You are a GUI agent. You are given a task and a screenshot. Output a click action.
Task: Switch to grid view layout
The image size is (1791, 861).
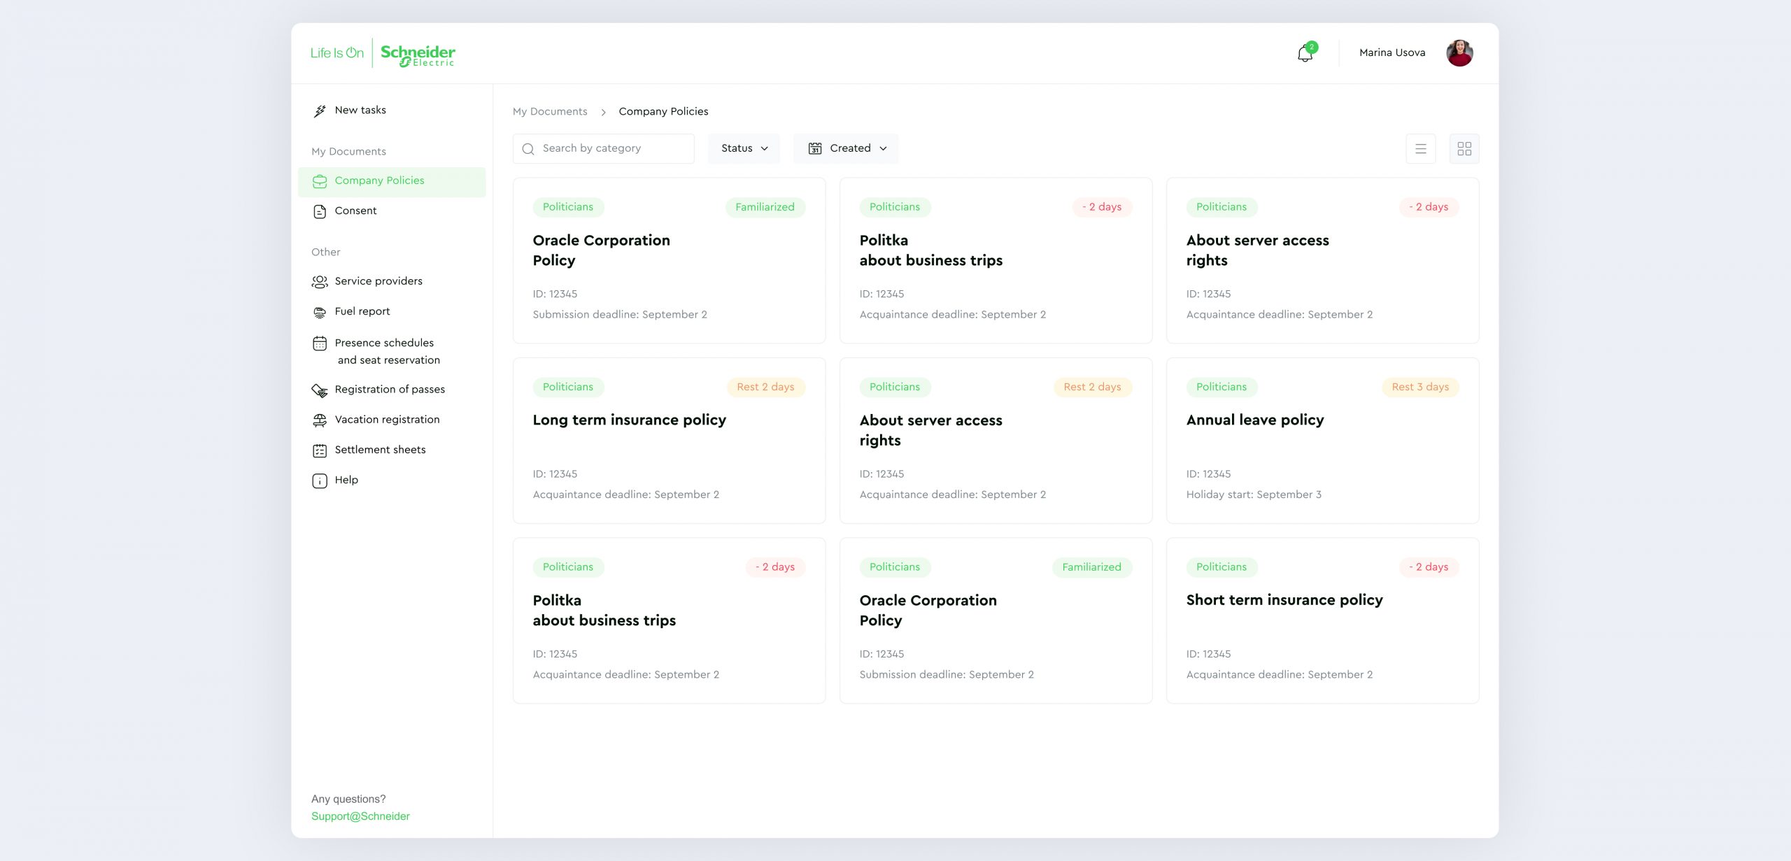tap(1464, 148)
